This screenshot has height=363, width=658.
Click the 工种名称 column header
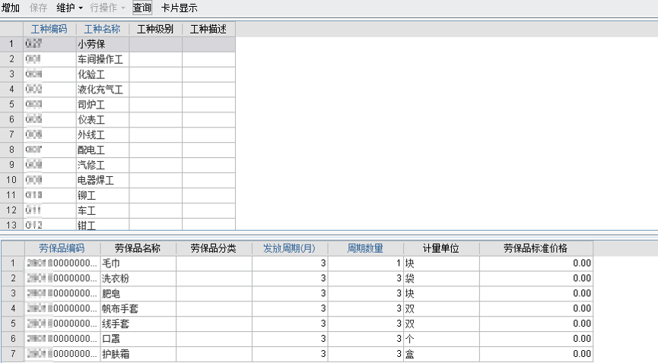pyautogui.click(x=102, y=29)
